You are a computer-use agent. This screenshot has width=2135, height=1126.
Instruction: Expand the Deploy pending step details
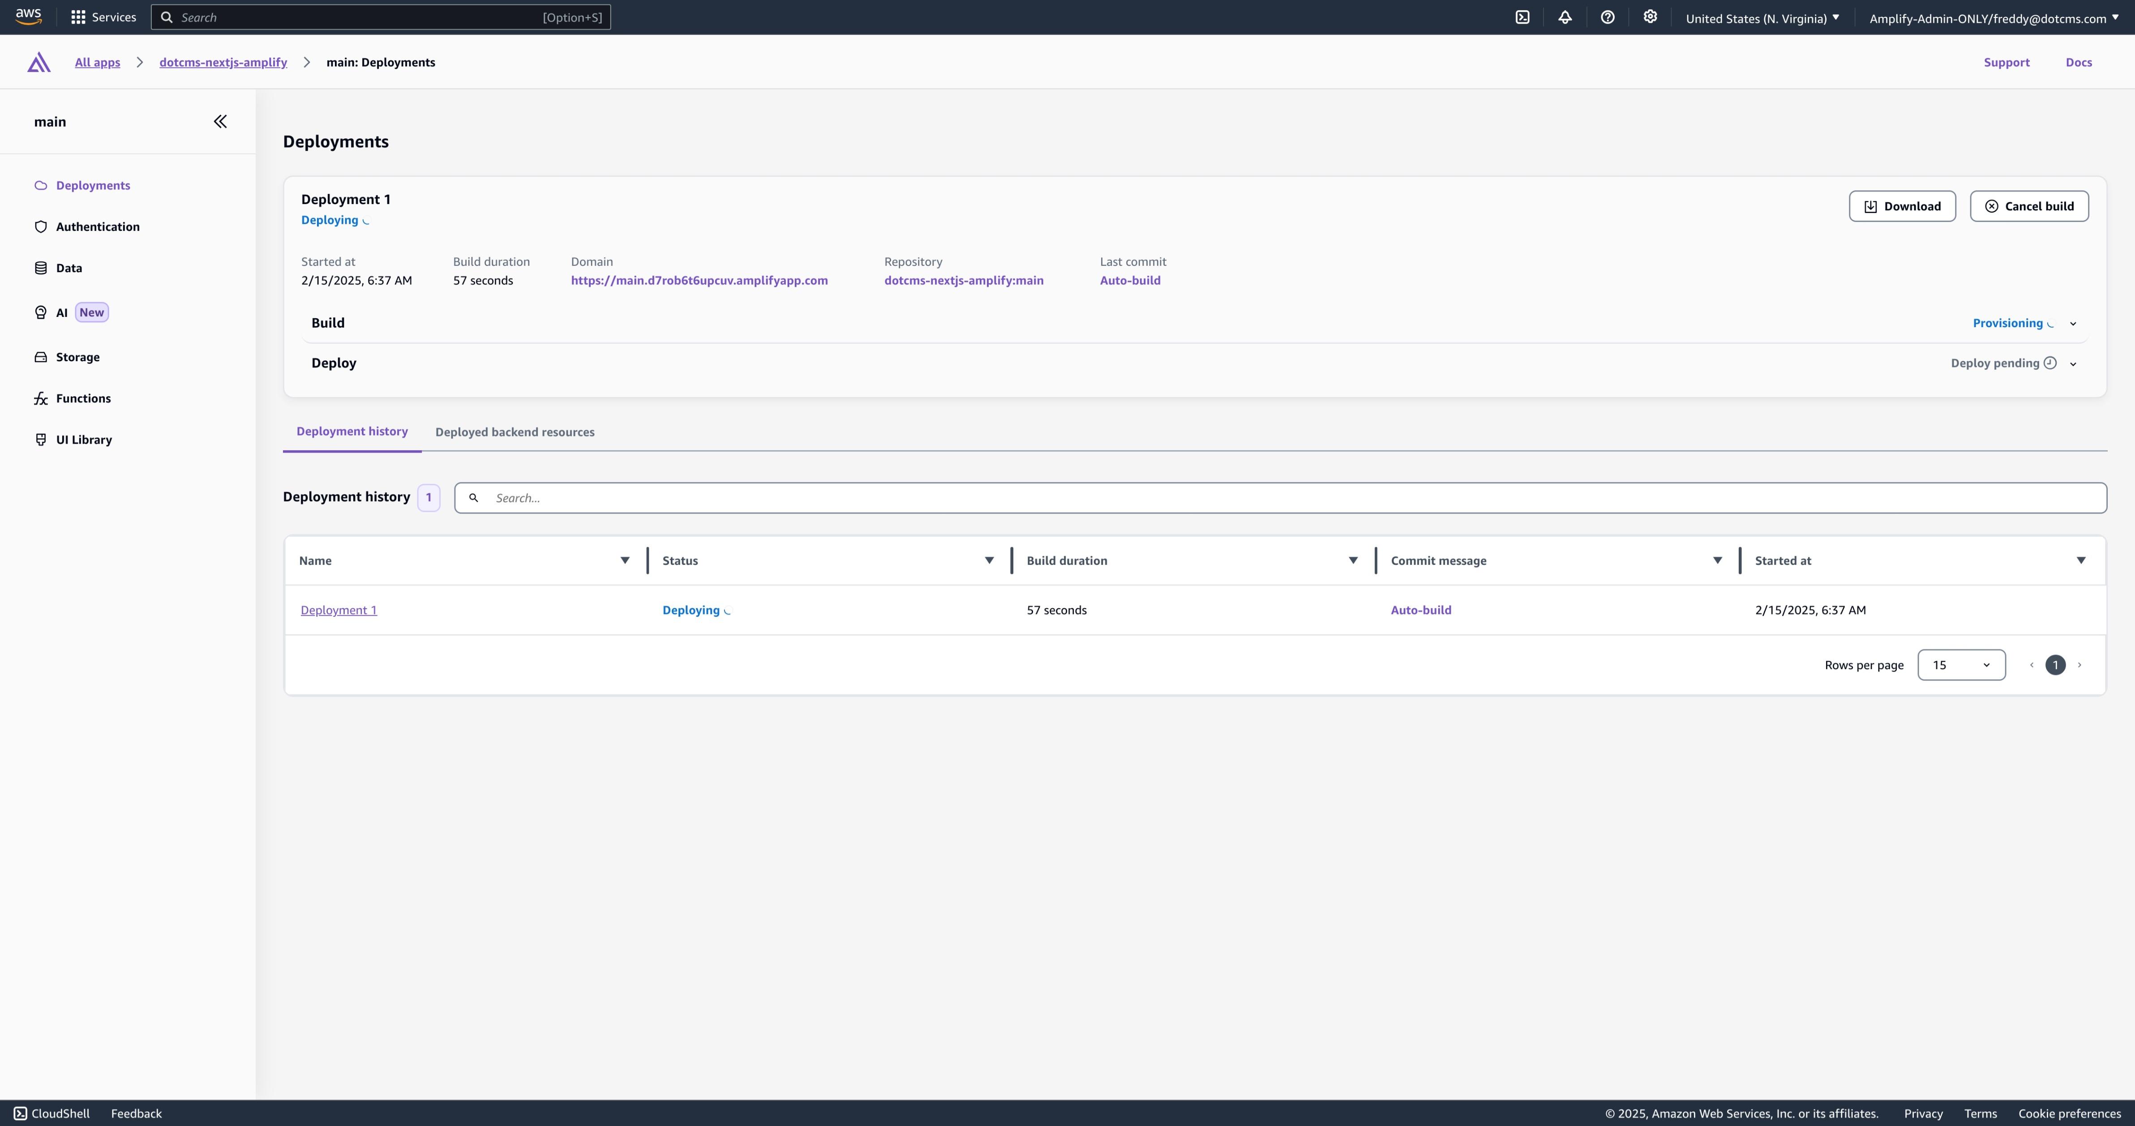[2074, 363]
